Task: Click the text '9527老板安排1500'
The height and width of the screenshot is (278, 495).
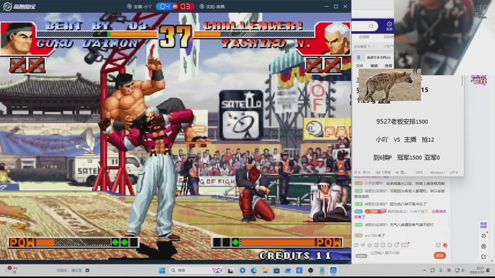Action: click(x=402, y=122)
